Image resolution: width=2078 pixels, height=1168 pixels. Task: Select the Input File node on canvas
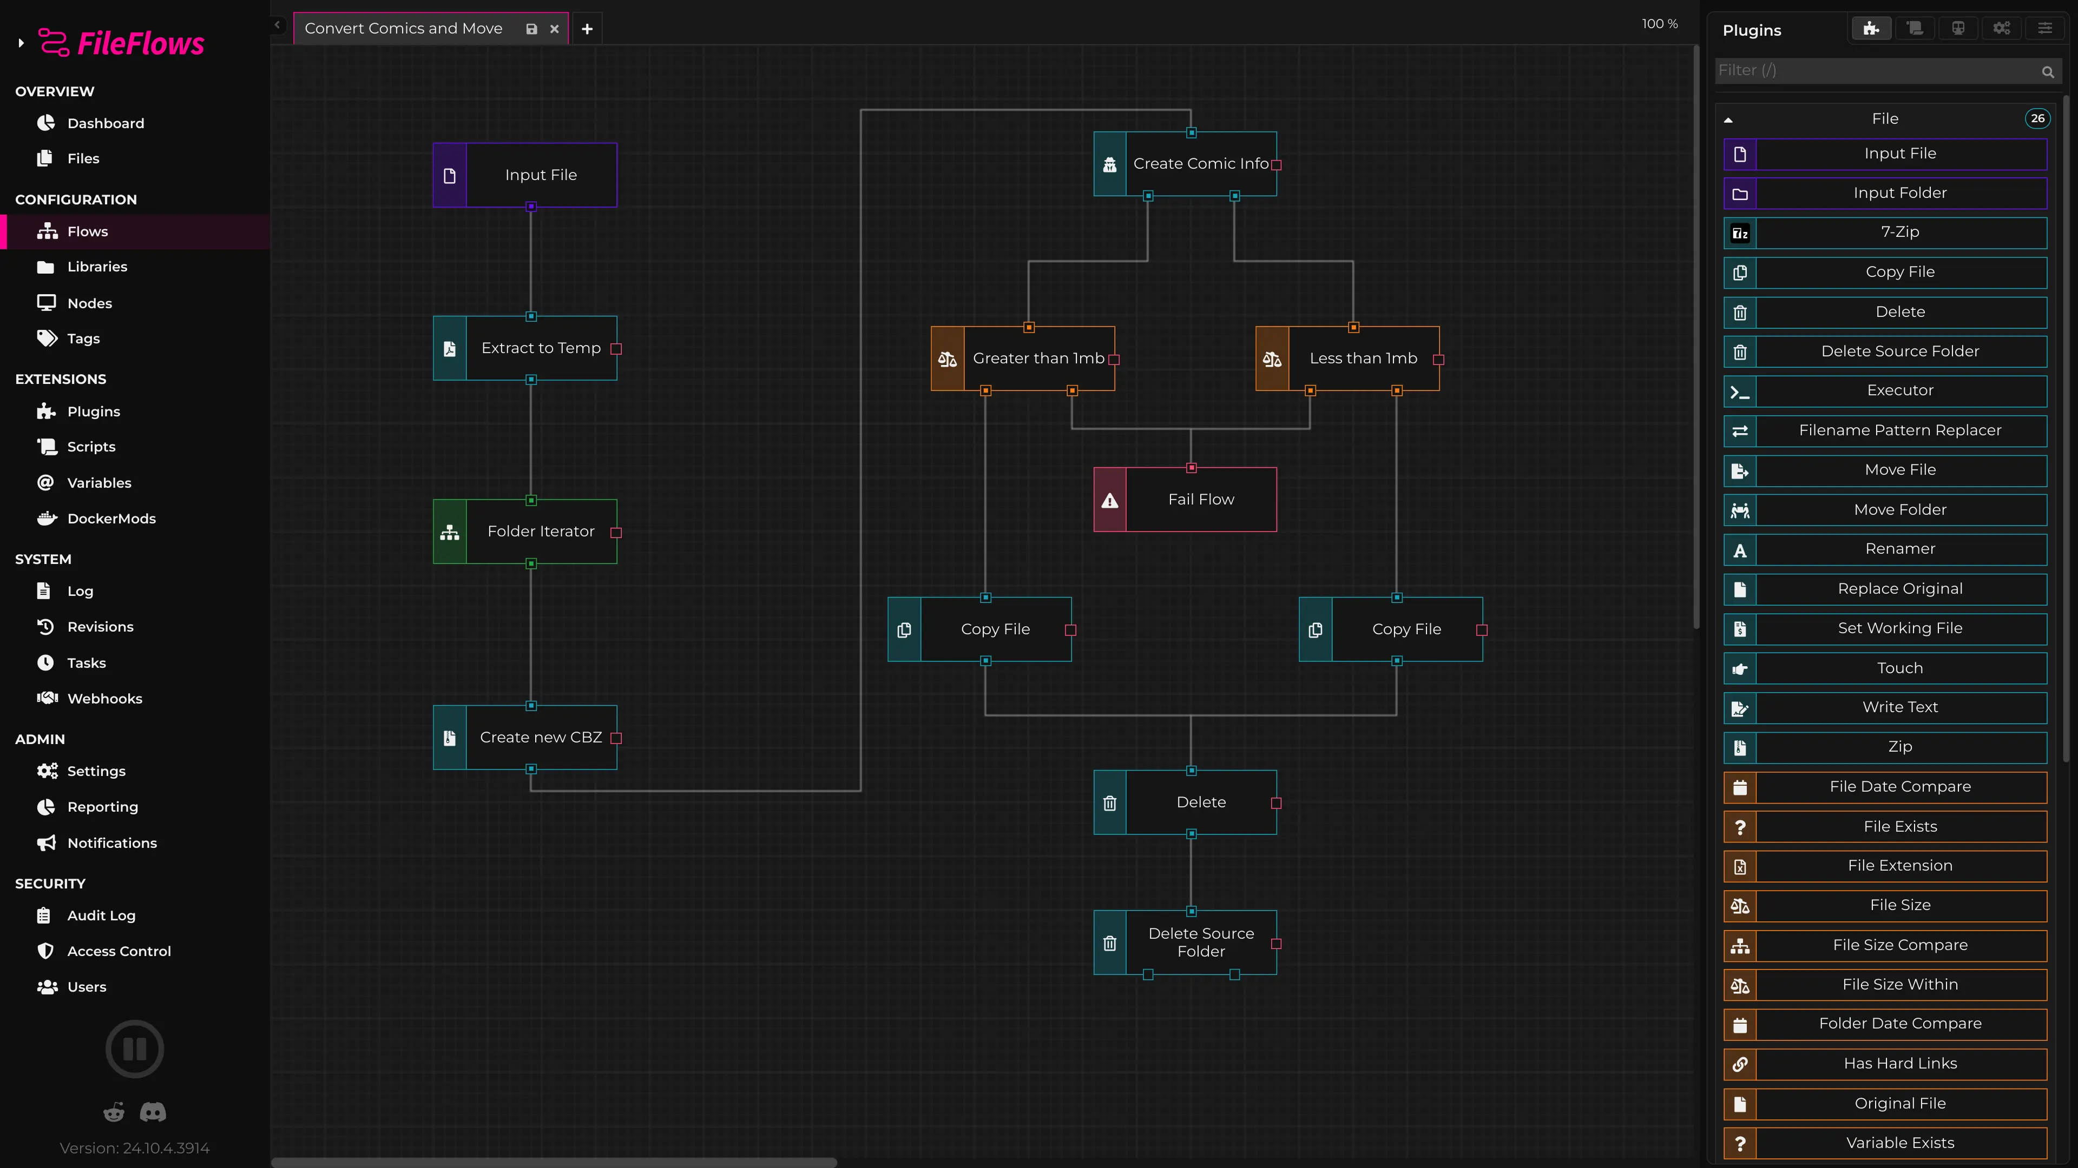pos(525,175)
